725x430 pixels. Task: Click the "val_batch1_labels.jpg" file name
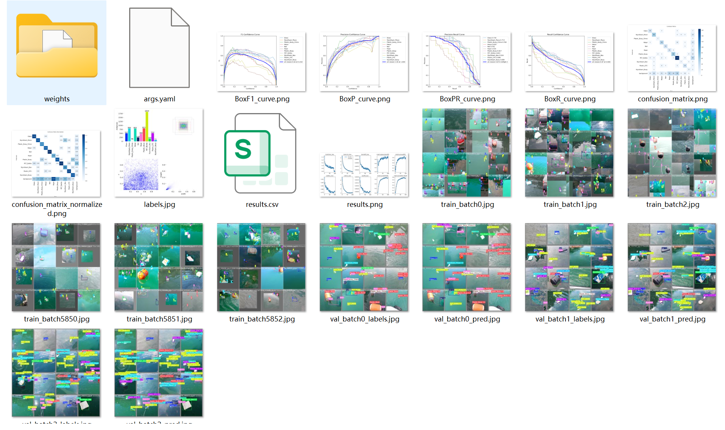(x=570, y=319)
